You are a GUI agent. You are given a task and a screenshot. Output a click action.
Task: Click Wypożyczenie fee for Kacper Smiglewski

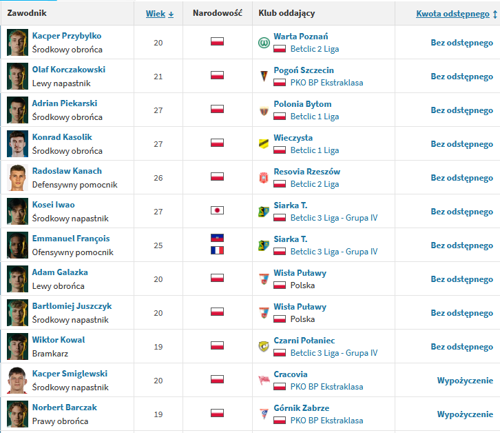coord(466,381)
